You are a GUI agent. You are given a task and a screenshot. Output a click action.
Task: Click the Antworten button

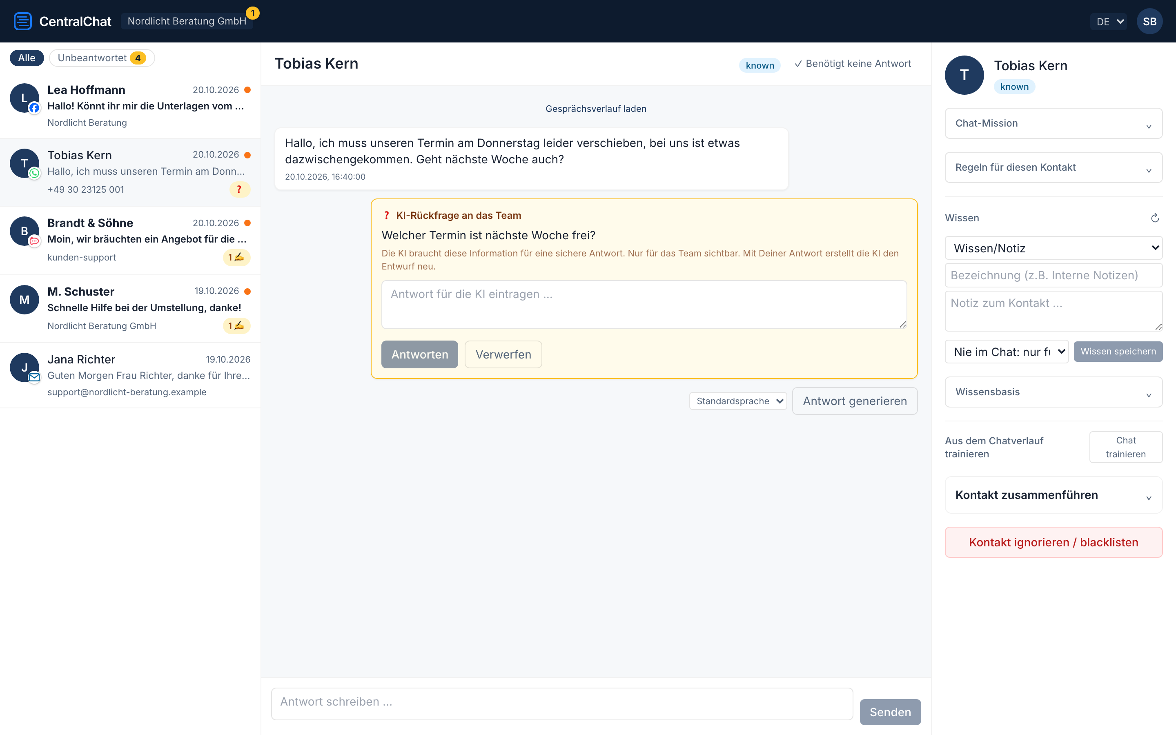pyautogui.click(x=419, y=354)
